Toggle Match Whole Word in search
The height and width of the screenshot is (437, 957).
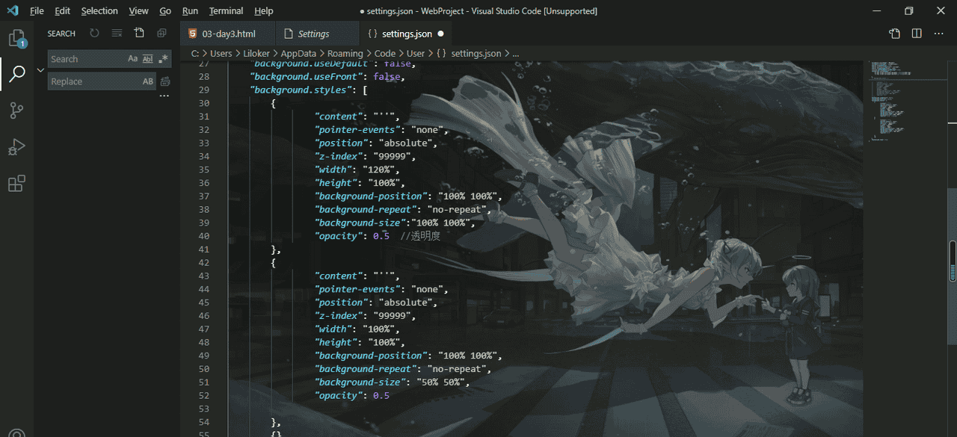pos(147,59)
